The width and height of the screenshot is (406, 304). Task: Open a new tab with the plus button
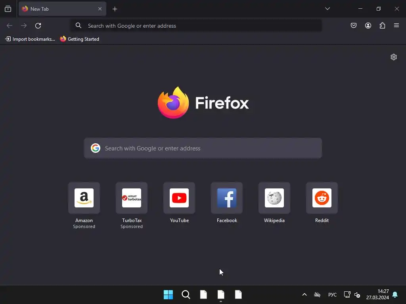(115, 9)
